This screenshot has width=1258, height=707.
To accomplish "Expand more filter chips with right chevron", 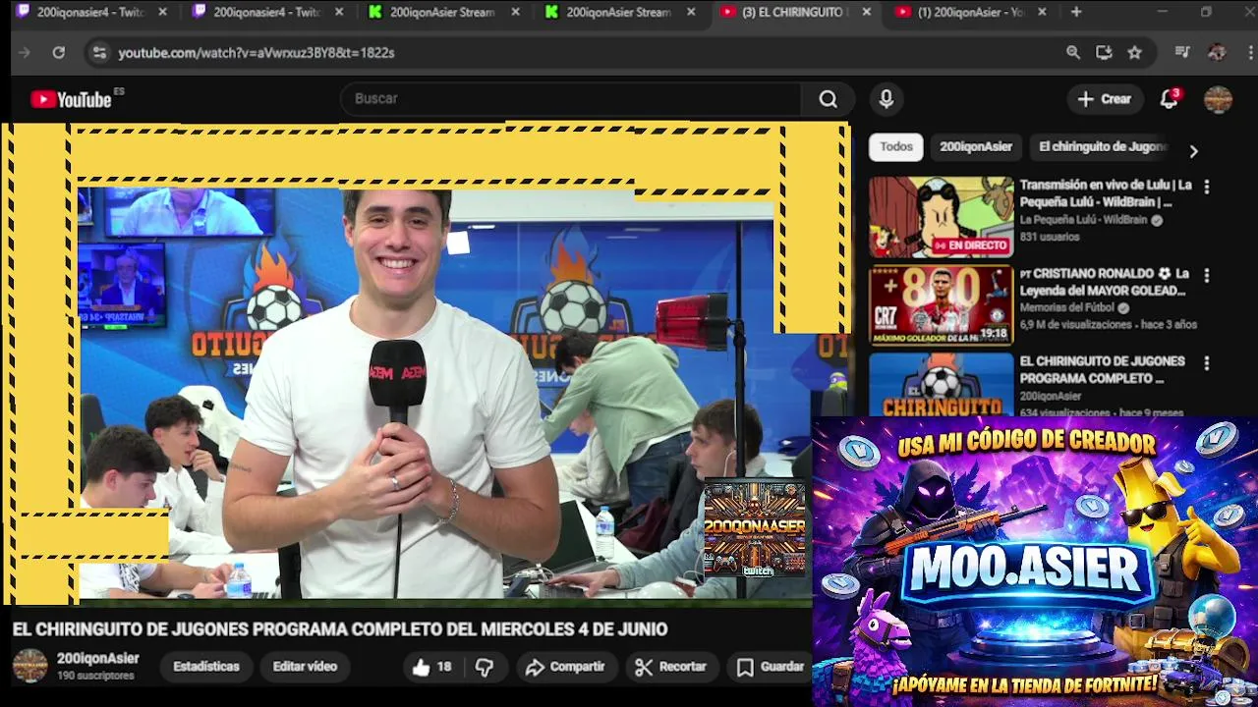I will pyautogui.click(x=1193, y=151).
